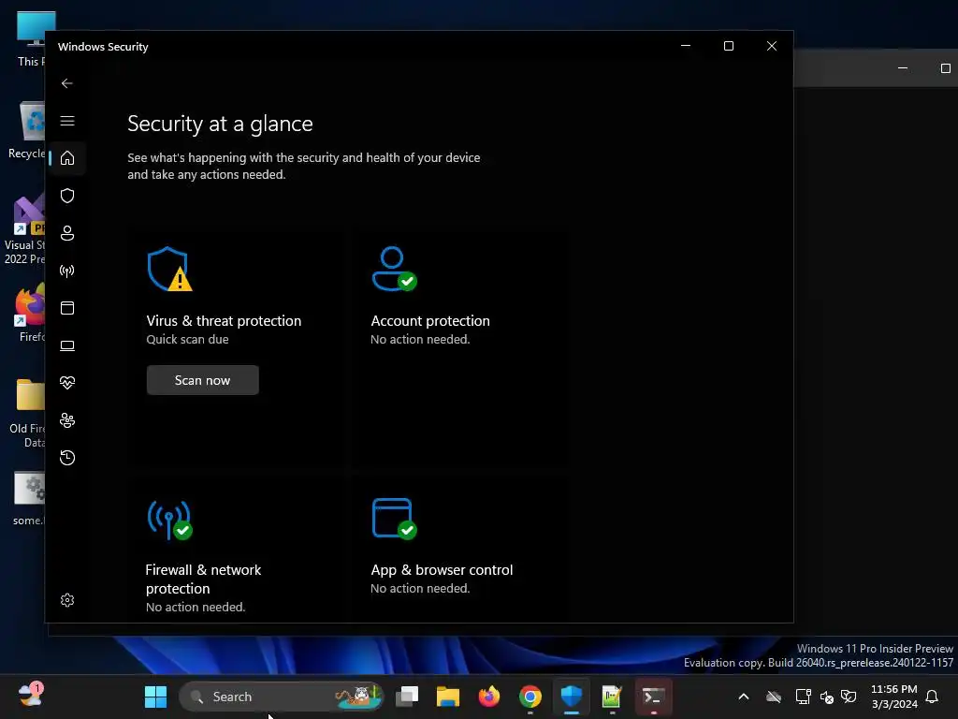Click the 'Security at a glance' title
The image size is (958, 719).
pos(220,124)
